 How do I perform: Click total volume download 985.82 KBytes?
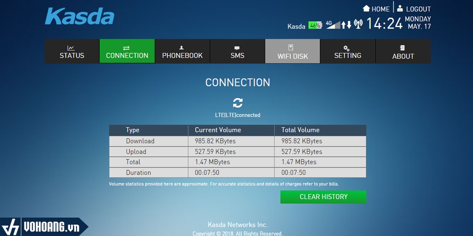(302, 141)
